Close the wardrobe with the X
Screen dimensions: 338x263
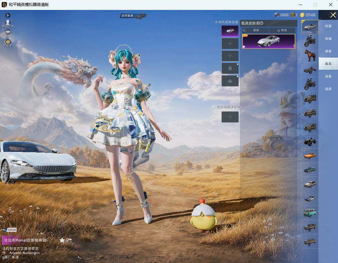point(333,15)
